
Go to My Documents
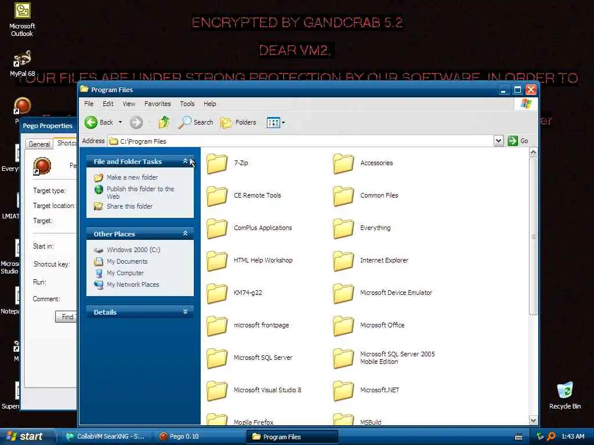(x=127, y=261)
